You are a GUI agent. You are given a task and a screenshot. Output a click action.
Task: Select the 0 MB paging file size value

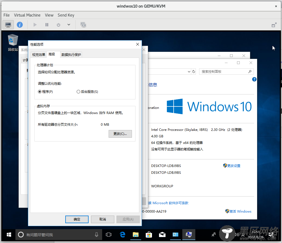point(105,125)
